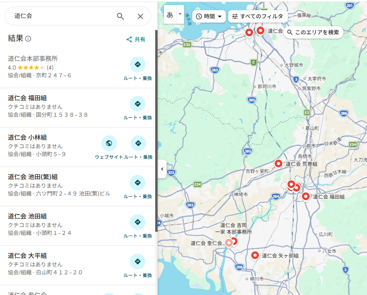Viewport: 367px width, 295px height.
Task: Click the share results button
Action: click(x=136, y=39)
